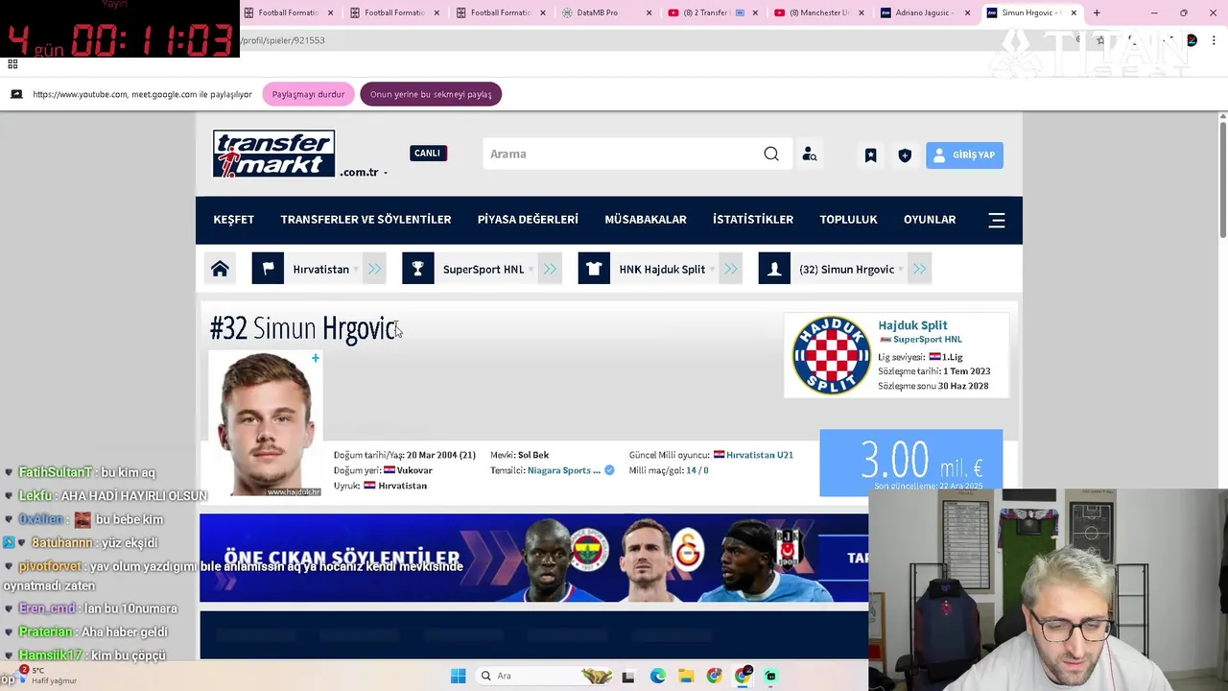This screenshot has height=691, width=1228.
Task: Click the GİRİŞ YAP login button
Action: (964, 155)
